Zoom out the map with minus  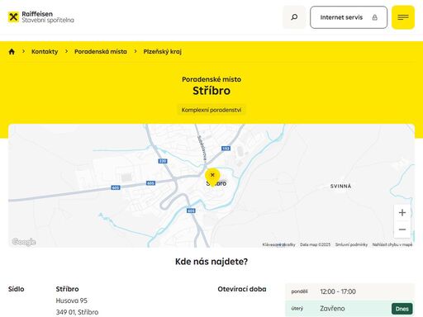click(x=402, y=229)
